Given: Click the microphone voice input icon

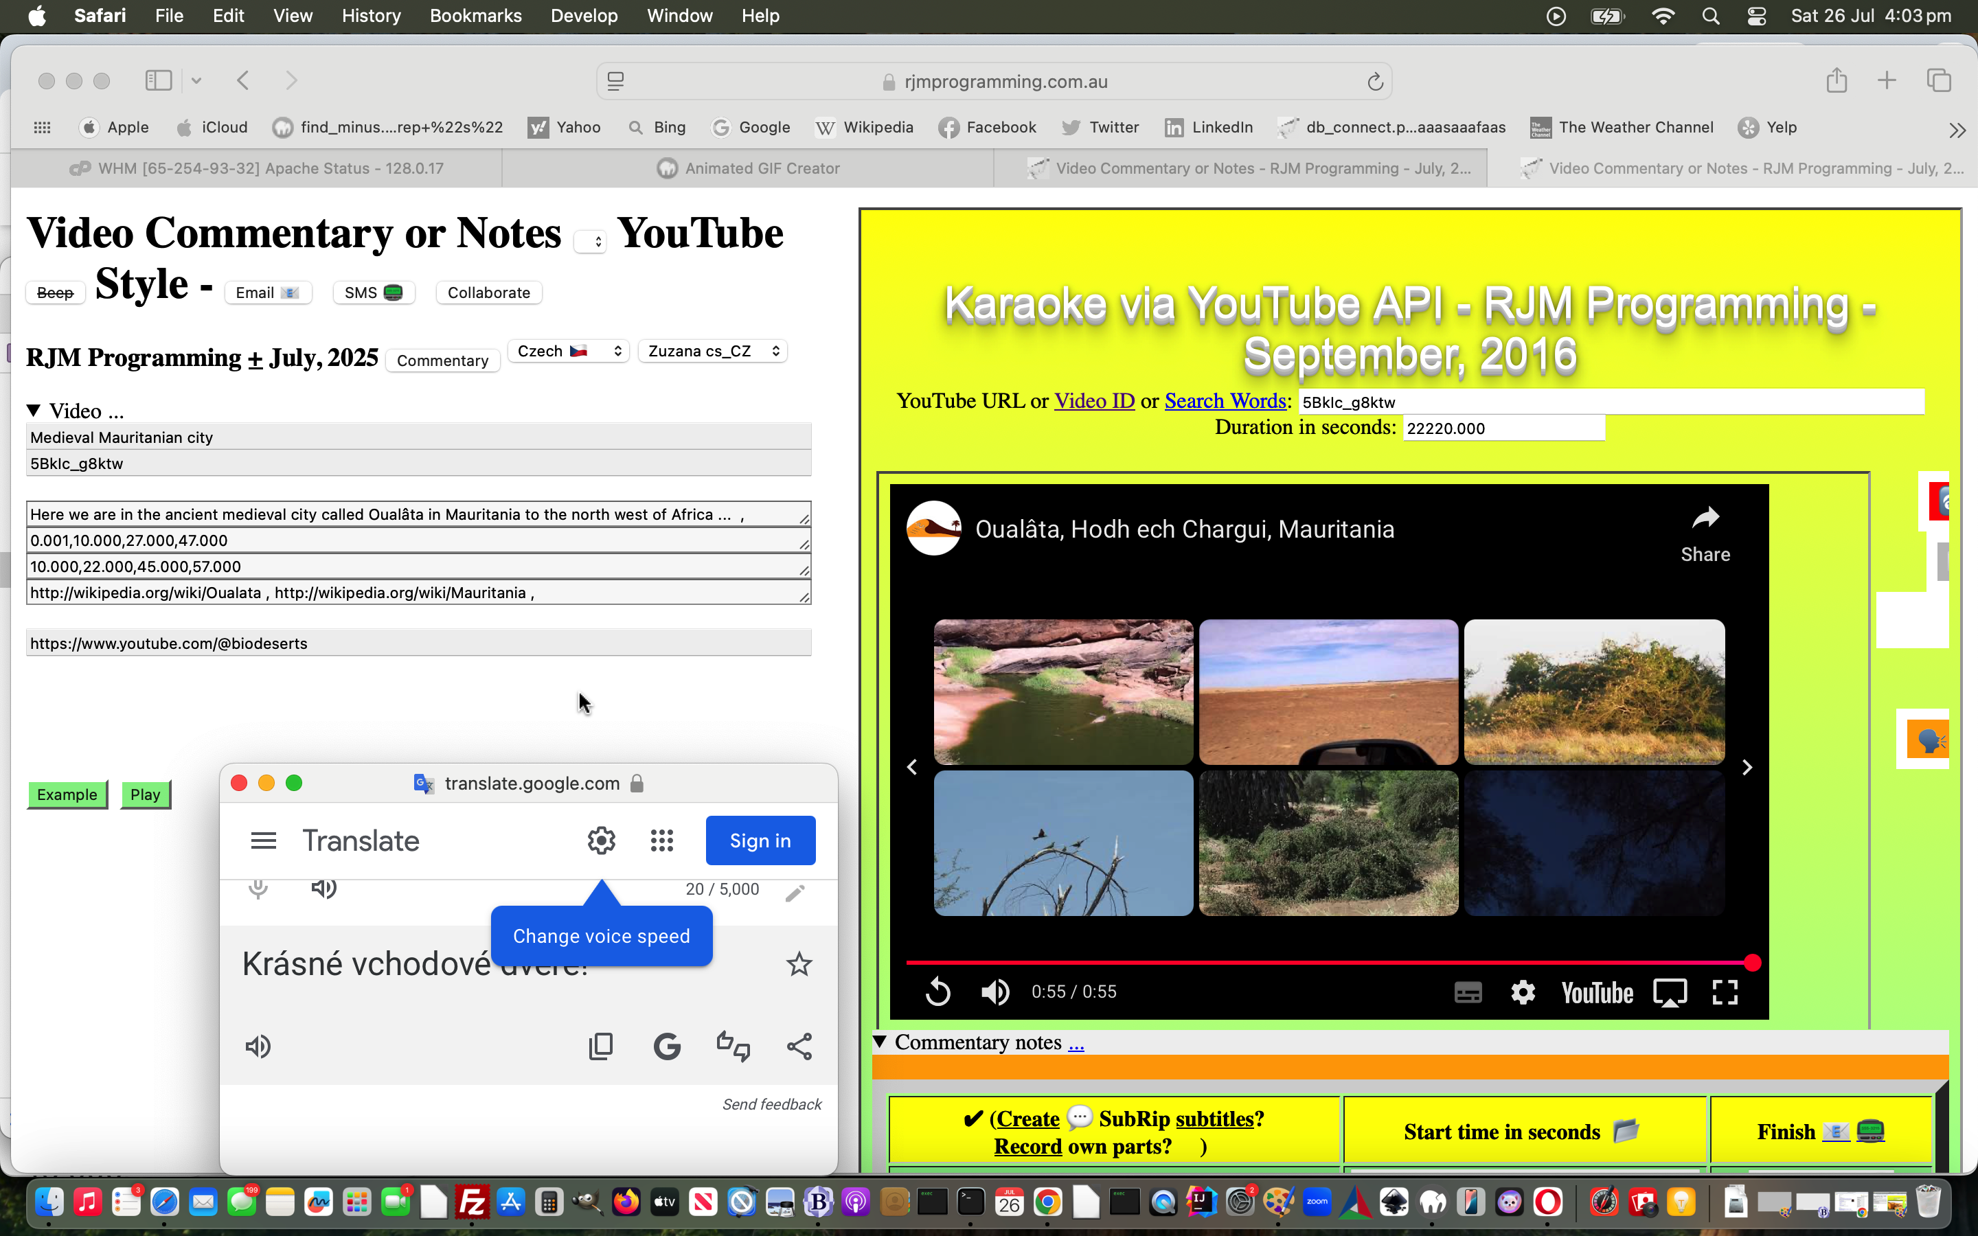Looking at the screenshot, I should [258, 889].
